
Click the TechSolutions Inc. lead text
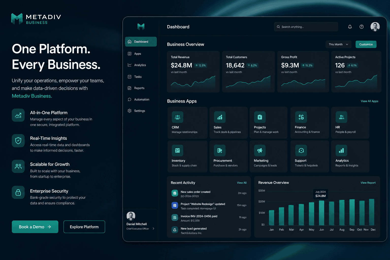click(191, 233)
